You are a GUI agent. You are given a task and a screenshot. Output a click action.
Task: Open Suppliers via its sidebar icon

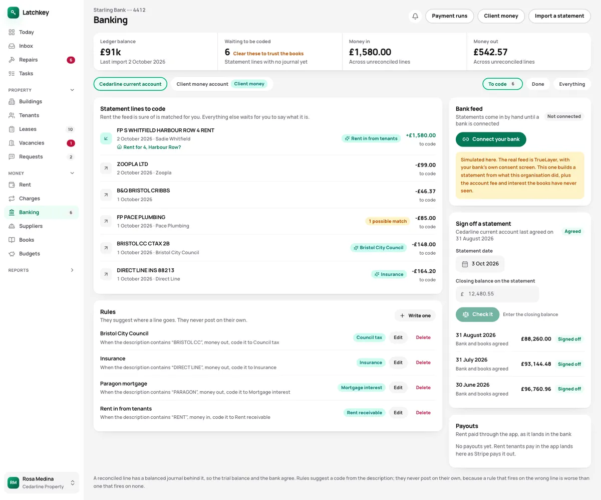coord(12,226)
